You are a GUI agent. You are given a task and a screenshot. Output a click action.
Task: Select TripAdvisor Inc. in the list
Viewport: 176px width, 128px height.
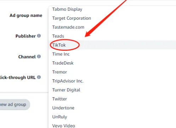(112, 81)
